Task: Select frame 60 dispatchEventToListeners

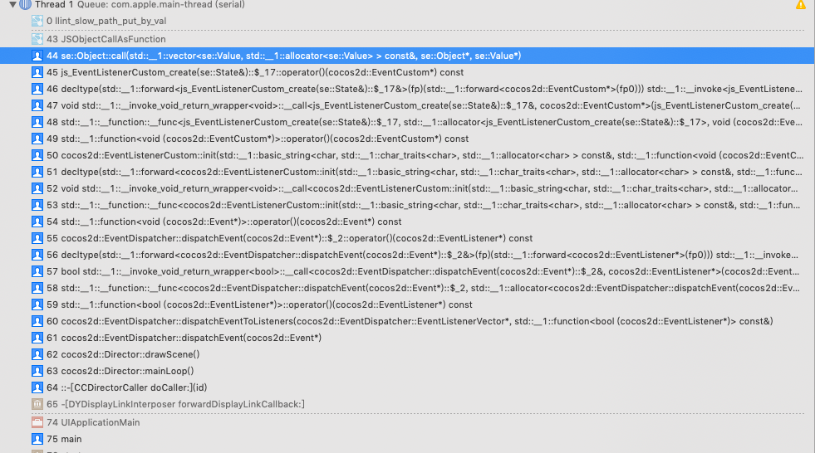Action: click(410, 322)
